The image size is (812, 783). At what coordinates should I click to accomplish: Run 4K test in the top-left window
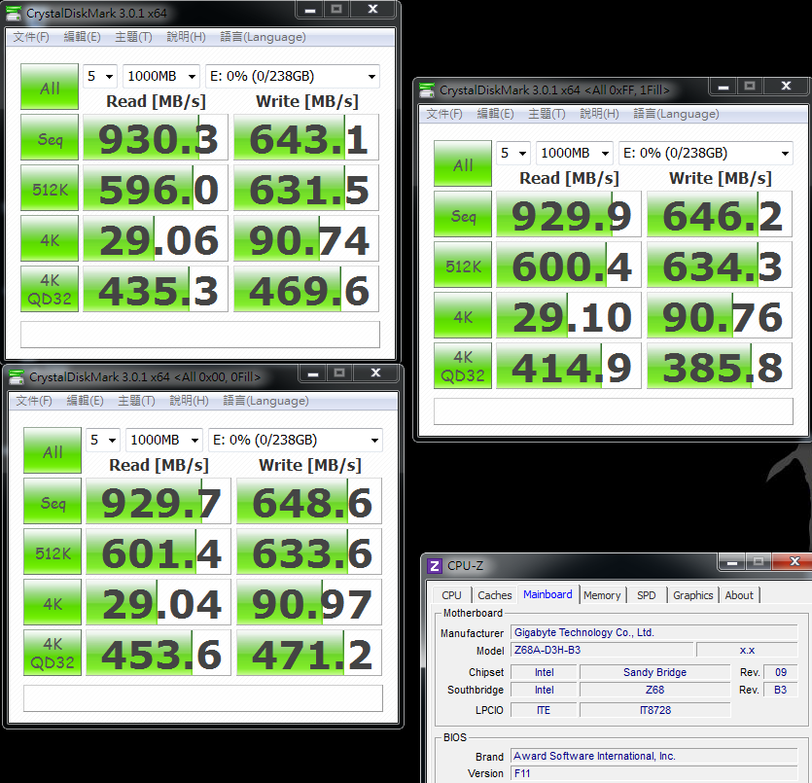tap(50, 238)
